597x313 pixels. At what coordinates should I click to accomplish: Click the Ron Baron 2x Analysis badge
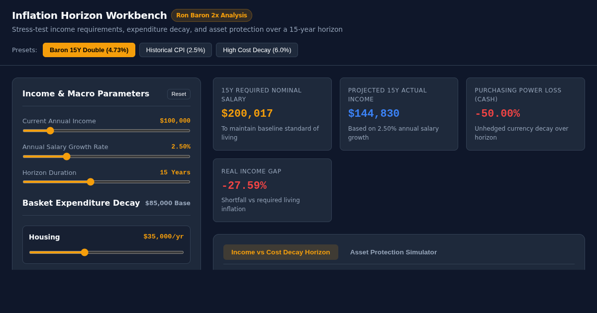coord(211,15)
